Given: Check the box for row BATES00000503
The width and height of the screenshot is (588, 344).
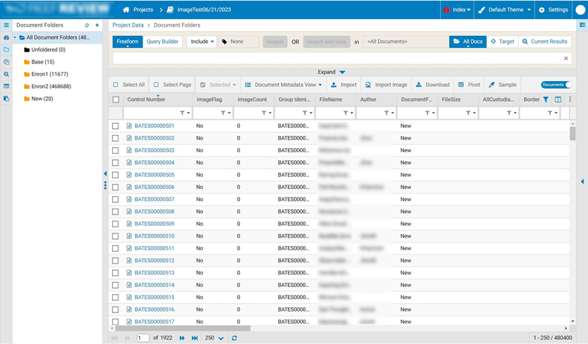Looking at the screenshot, I should [x=116, y=150].
